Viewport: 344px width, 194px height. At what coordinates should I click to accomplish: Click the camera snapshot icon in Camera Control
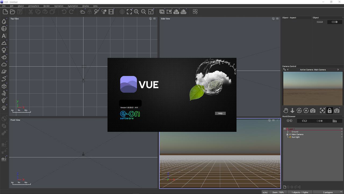(313, 110)
